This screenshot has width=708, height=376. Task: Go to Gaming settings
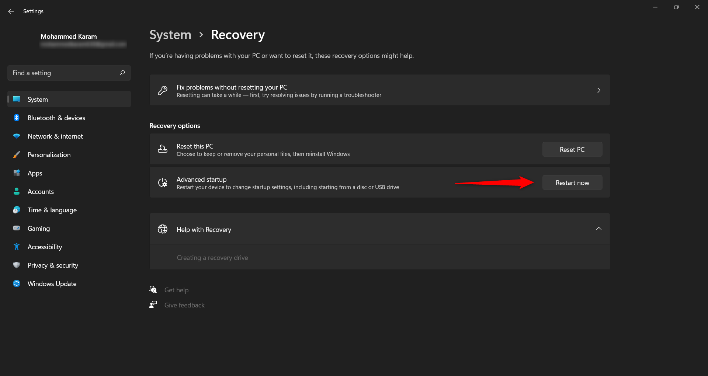(x=69, y=228)
